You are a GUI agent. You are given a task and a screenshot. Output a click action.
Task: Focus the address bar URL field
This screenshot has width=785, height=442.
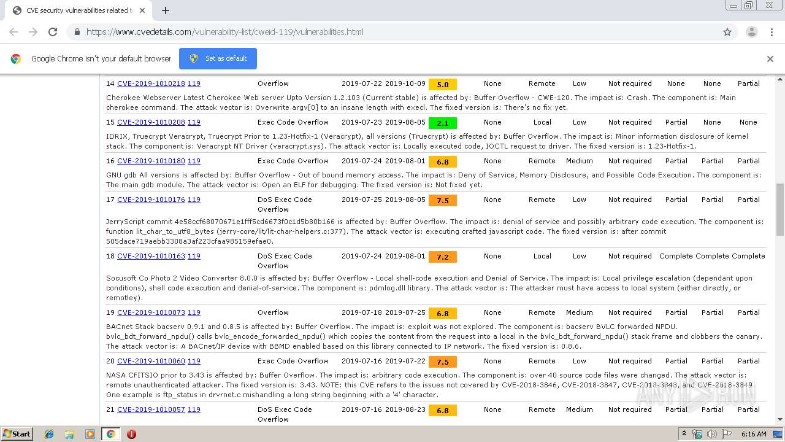coord(392,32)
